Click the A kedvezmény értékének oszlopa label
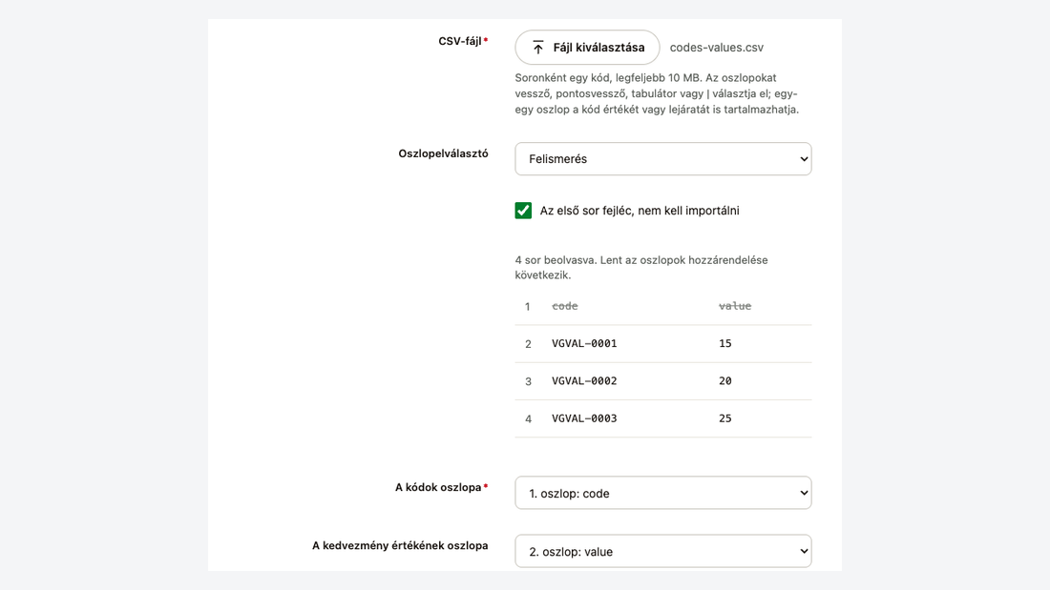This screenshot has width=1050, height=590. 400,546
